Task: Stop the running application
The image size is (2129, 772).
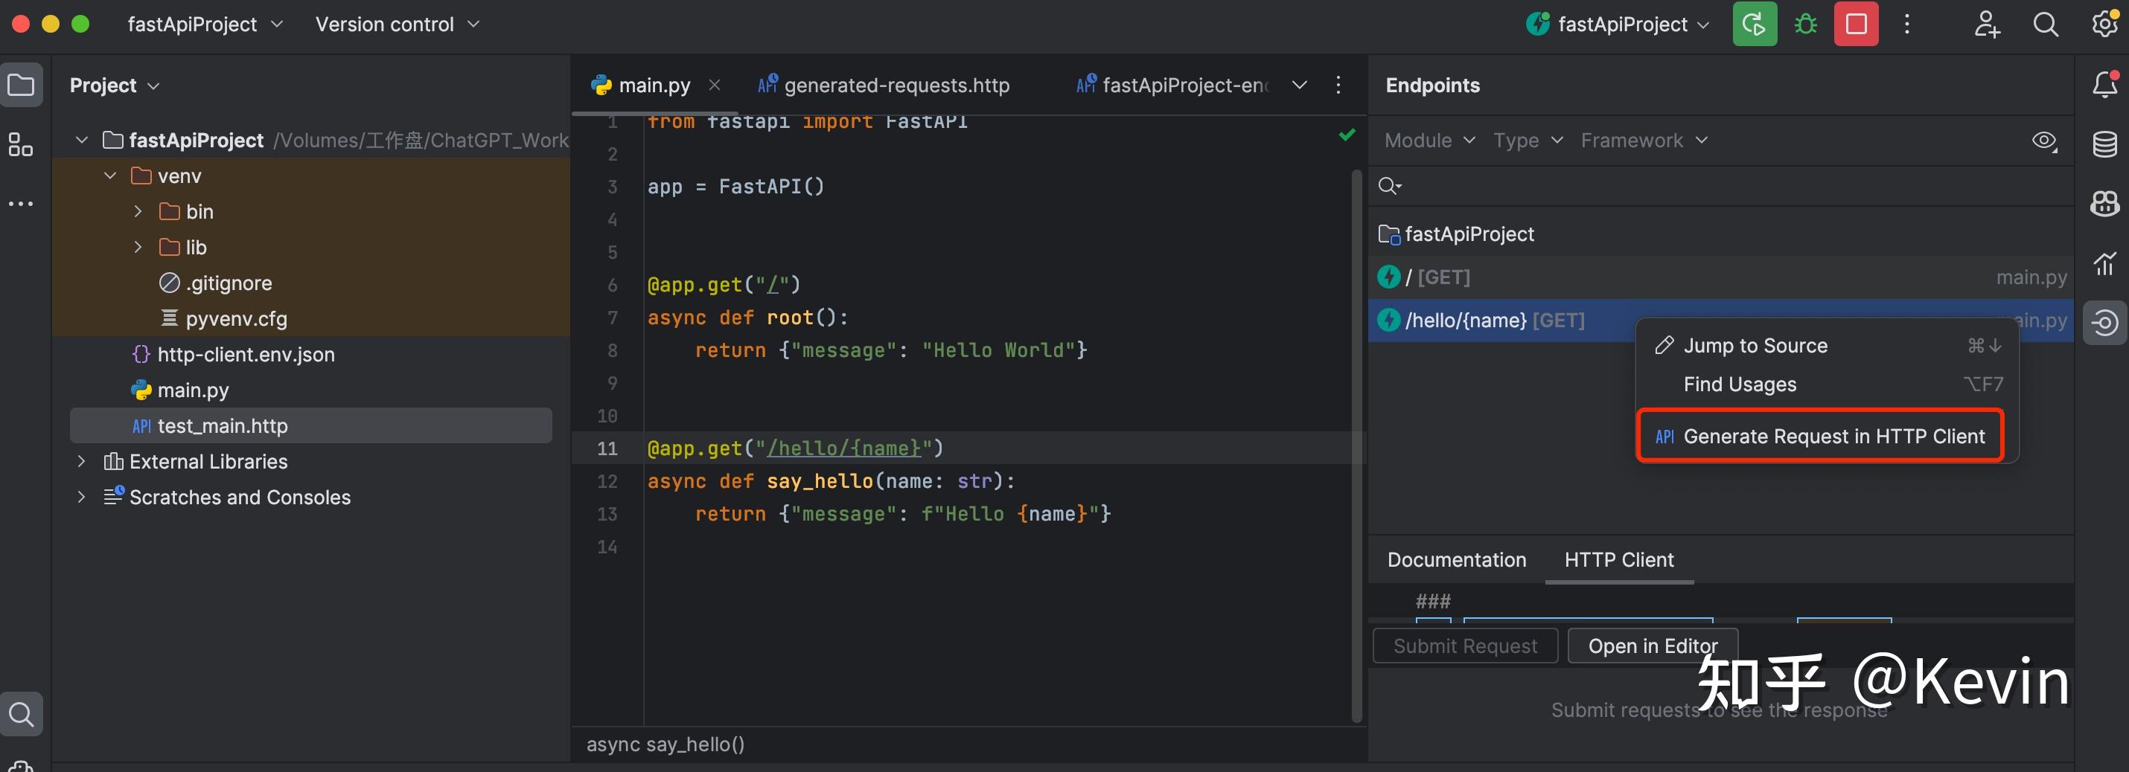Action: [x=1856, y=24]
